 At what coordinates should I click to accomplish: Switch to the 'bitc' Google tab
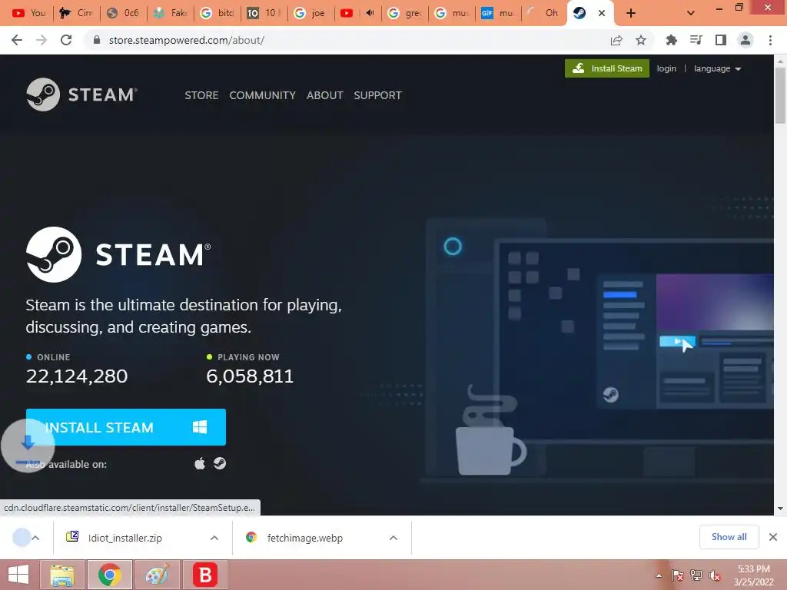point(217,13)
